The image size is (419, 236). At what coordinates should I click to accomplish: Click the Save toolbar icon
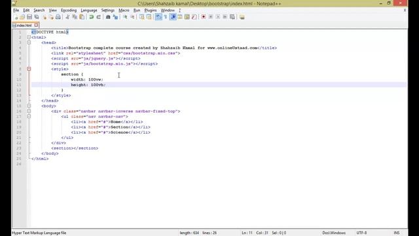coord(29,17)
